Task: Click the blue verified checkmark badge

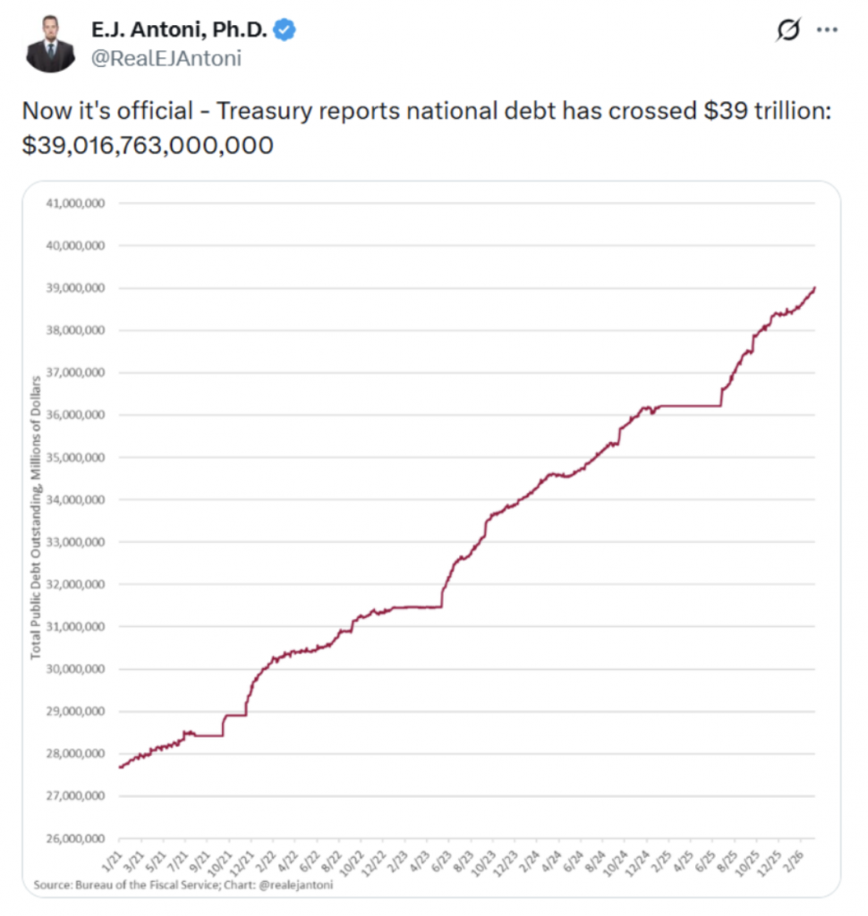Action: [285, 31]
